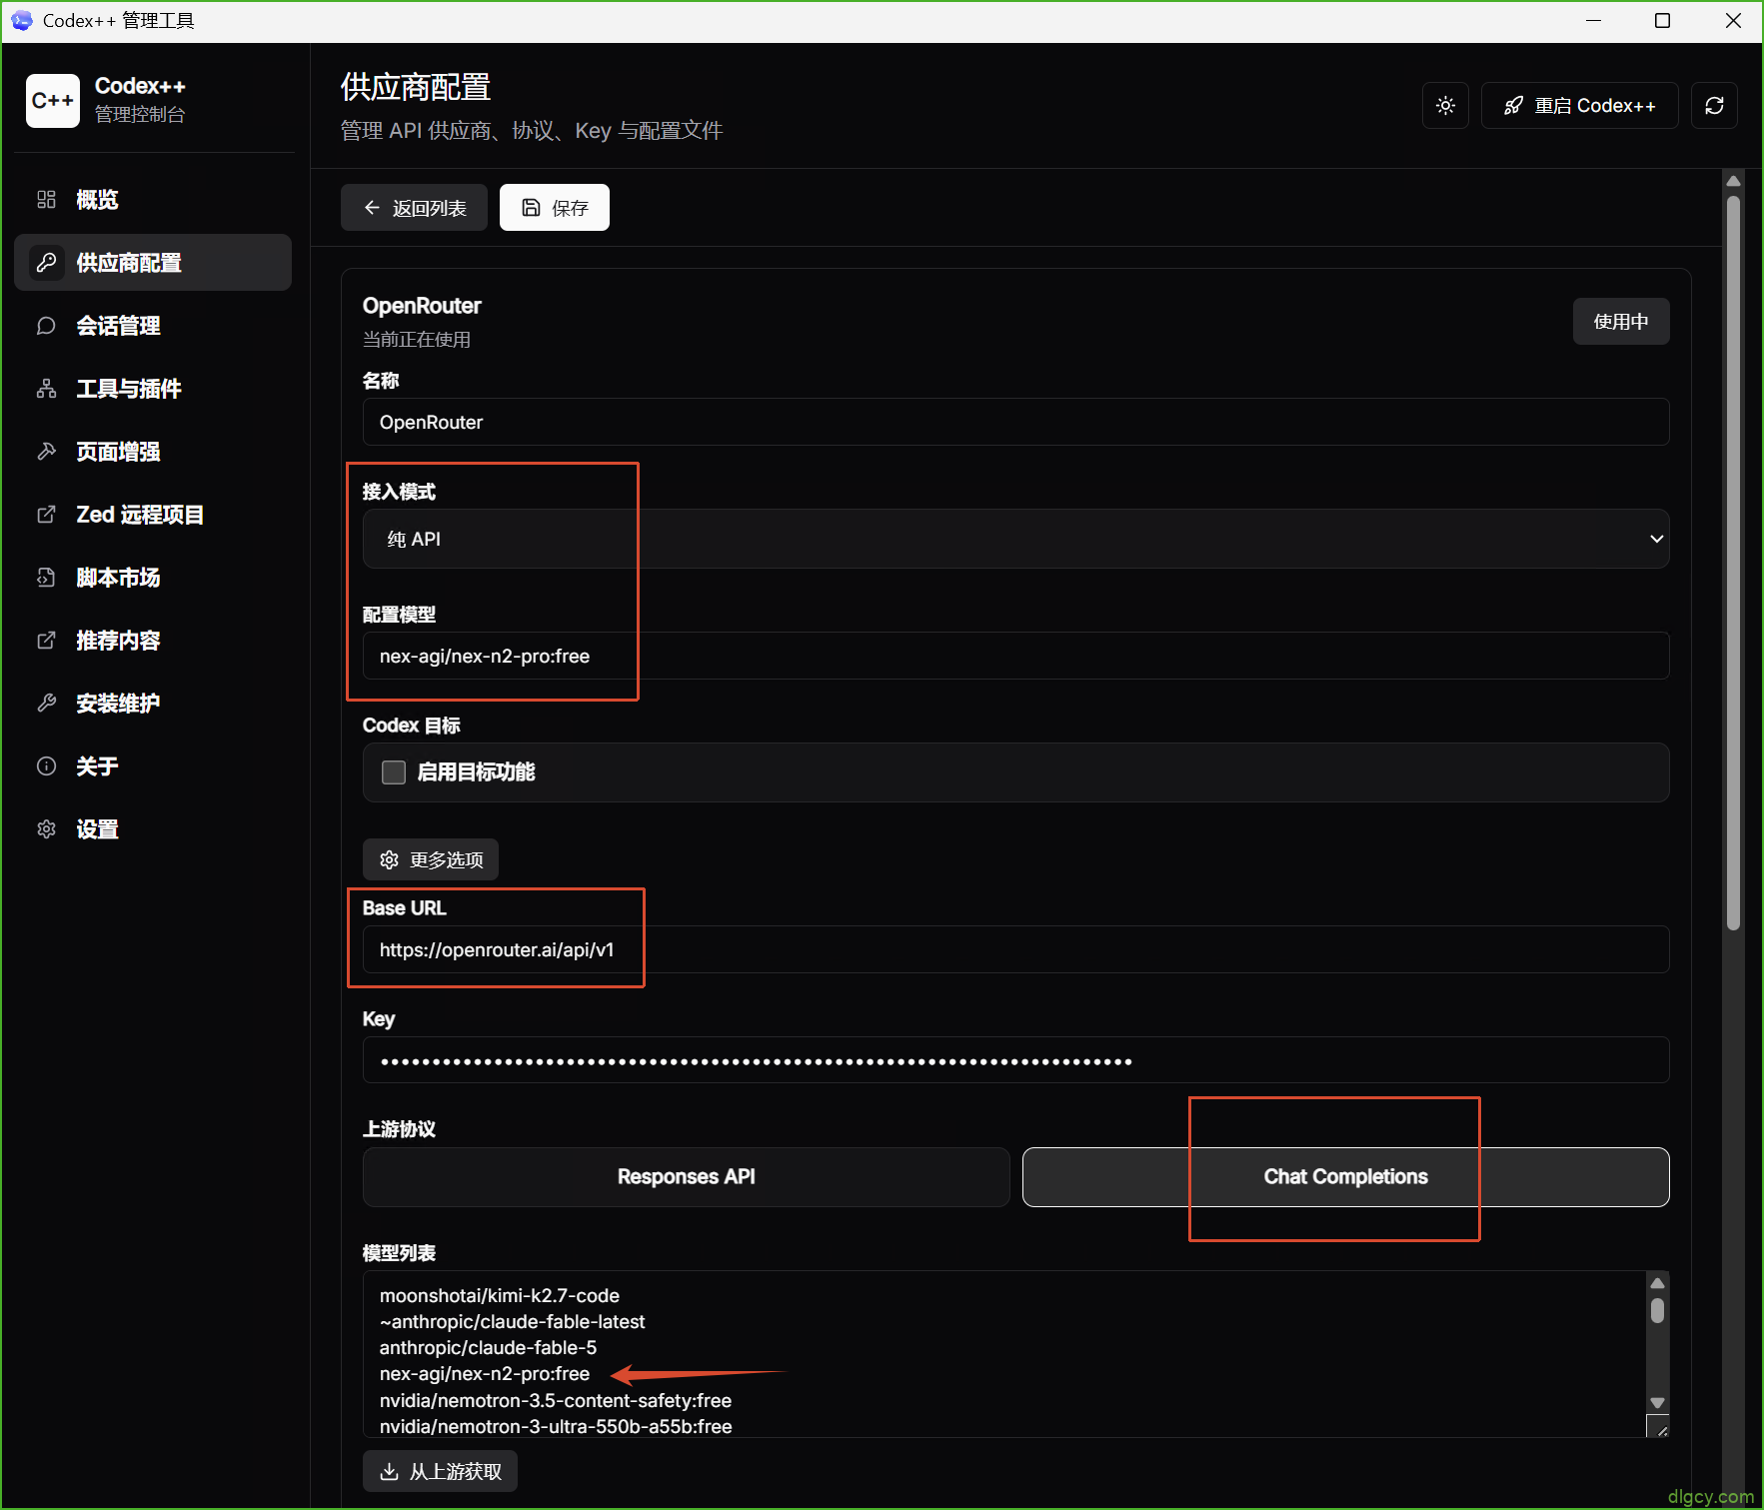Click the network icon for 工具与插件
The width and height of the screenshot is (1764, 1510).
pos(46,389)
